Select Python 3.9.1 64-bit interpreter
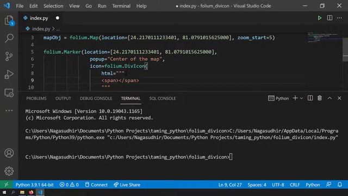 34,185
